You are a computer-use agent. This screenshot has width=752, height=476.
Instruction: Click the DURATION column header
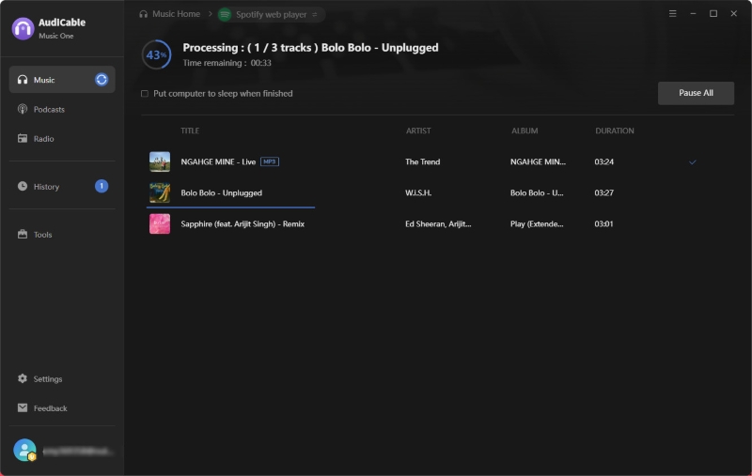click(x=615, y=131)
